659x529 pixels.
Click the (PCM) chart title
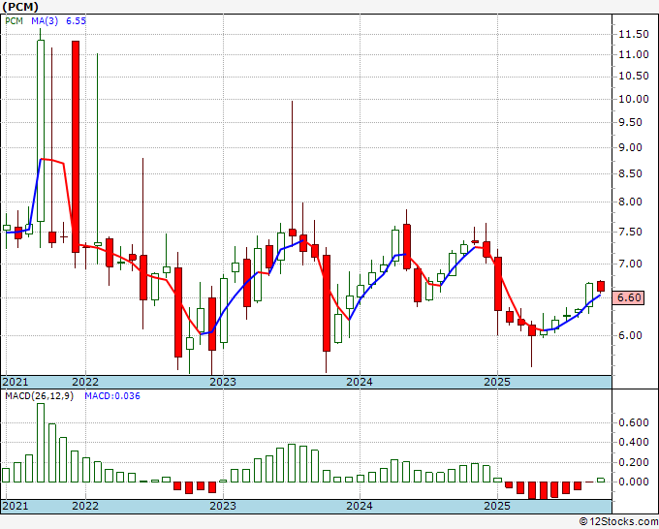point(20,7)
